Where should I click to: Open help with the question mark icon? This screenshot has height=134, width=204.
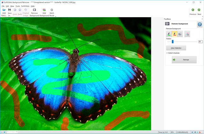click(200, 25)
